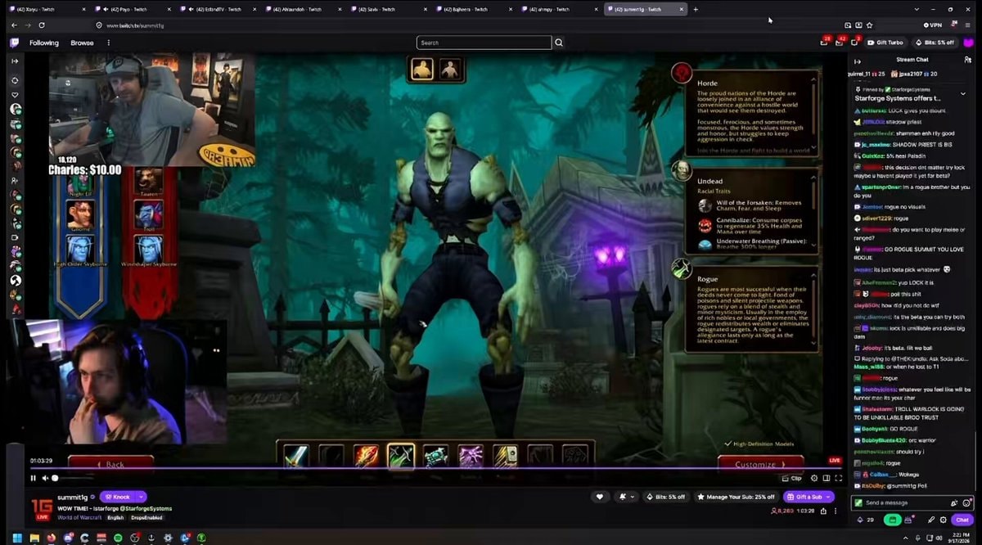Select the Troll race portrait
Viewport: 982px width, 545px height.
148,215
